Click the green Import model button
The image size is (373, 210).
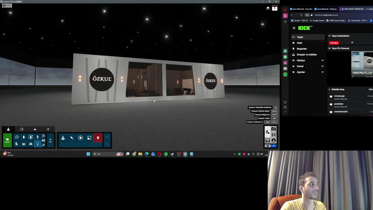(7, 140)
